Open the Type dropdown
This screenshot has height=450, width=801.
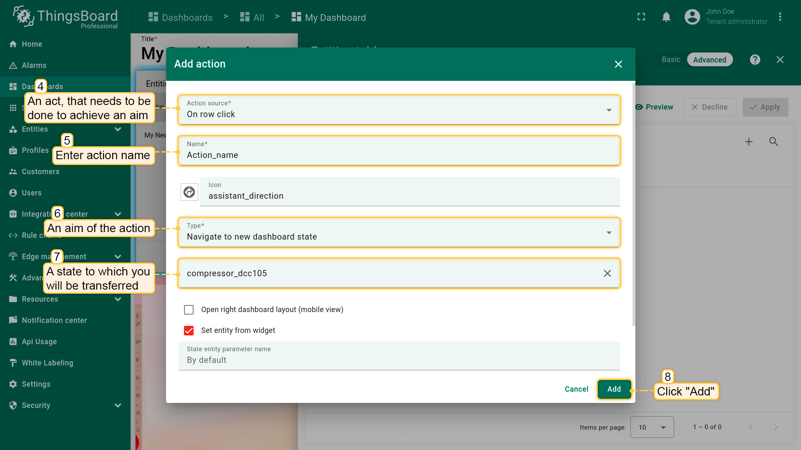click(399, 232)
